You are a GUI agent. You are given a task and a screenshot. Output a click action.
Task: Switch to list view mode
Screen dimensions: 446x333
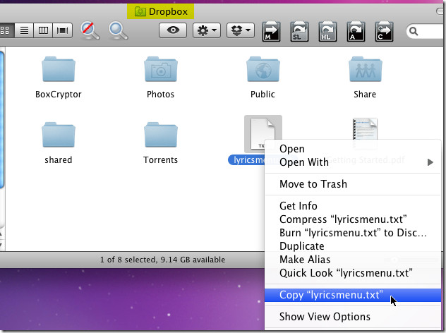click(x=25, y=30)
